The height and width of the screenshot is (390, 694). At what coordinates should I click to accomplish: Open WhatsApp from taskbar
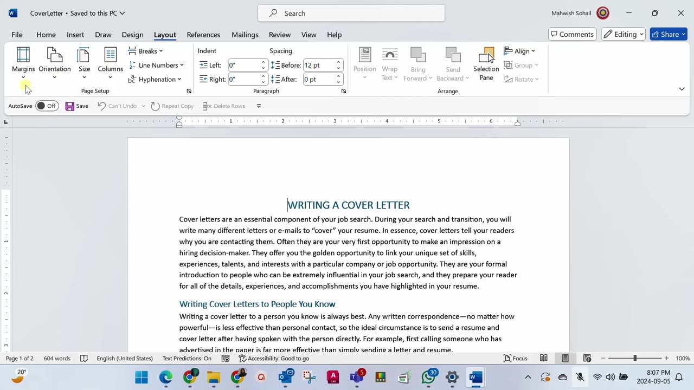[x=428, y=377]
